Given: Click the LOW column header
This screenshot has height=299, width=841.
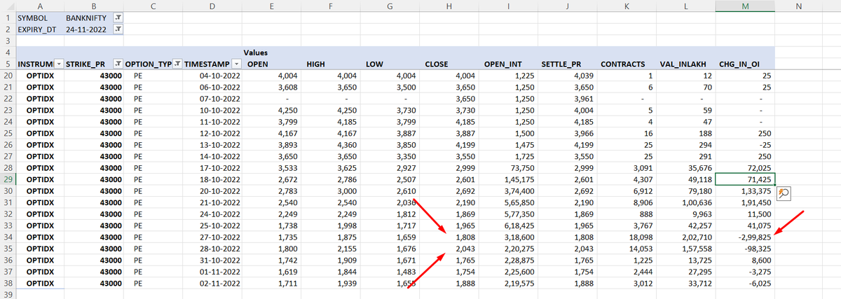Looking at the screenshot, I should 374,64.
